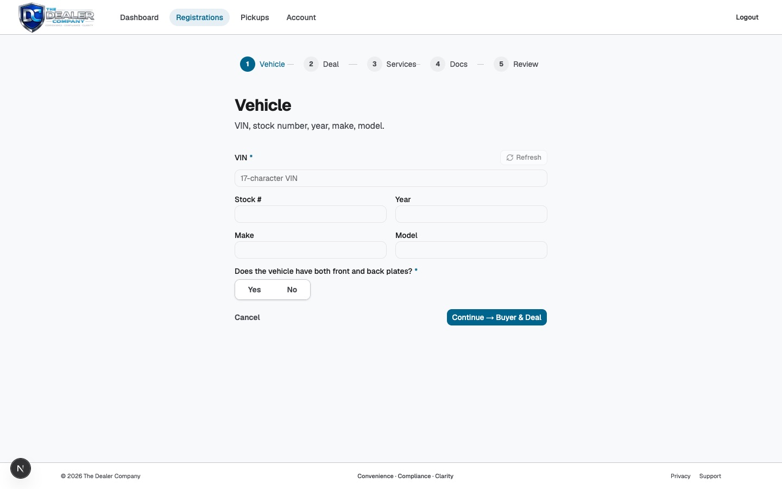Open the Registrations nav item

point(199,17)
